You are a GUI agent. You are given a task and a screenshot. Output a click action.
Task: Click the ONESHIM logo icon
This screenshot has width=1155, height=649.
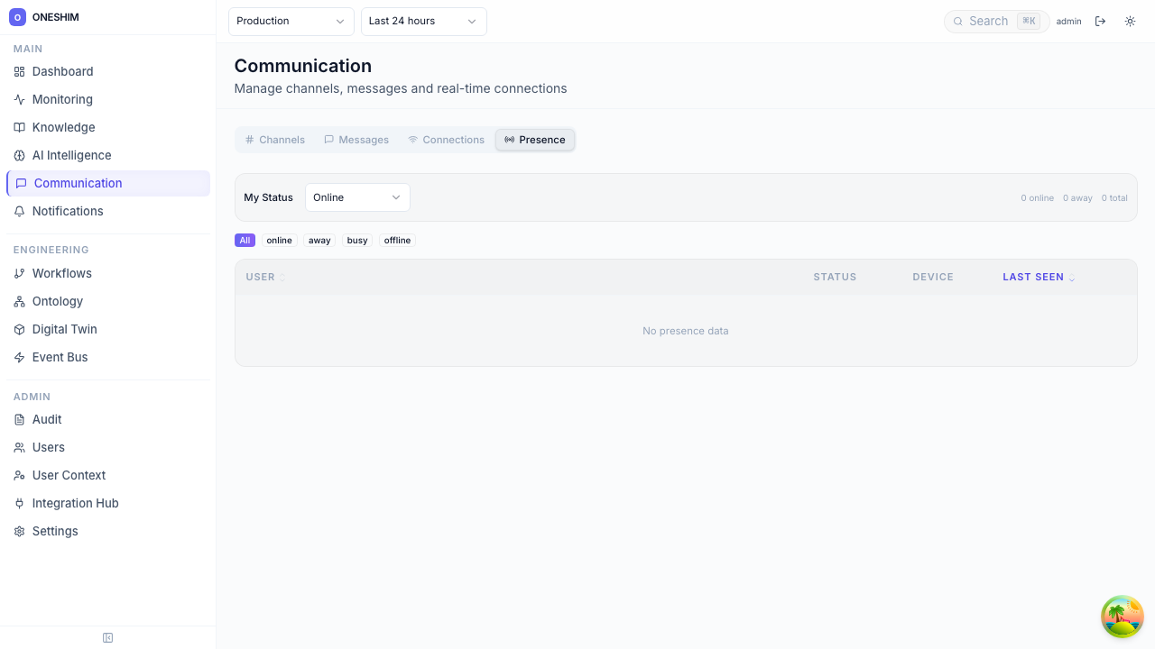(x=17, y=17)
